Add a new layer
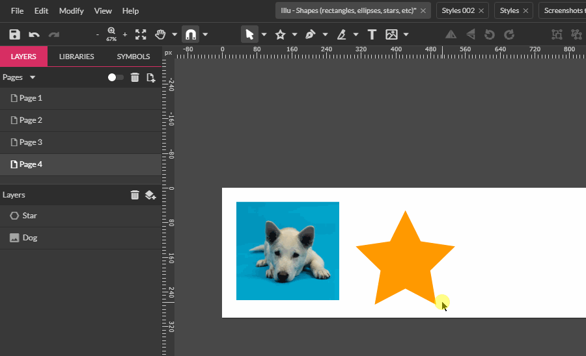This screenshot has height=356, width=586. pos(150,195)
